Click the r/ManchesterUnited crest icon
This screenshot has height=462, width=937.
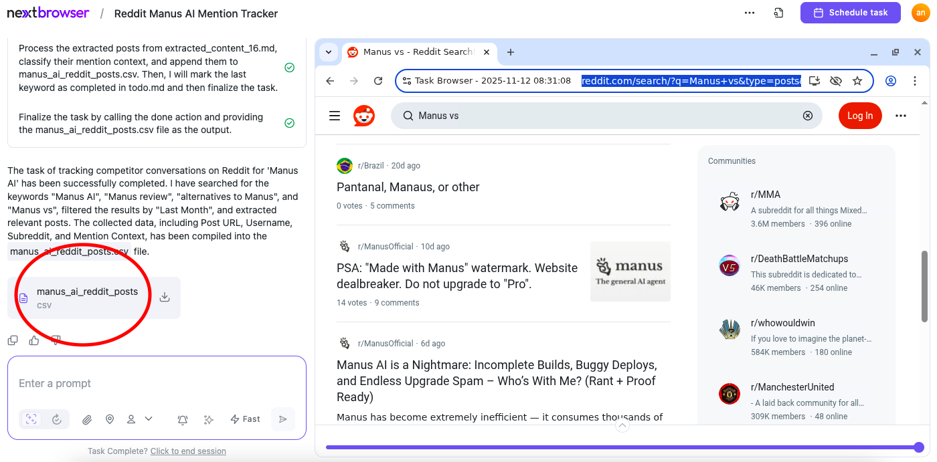730,394
